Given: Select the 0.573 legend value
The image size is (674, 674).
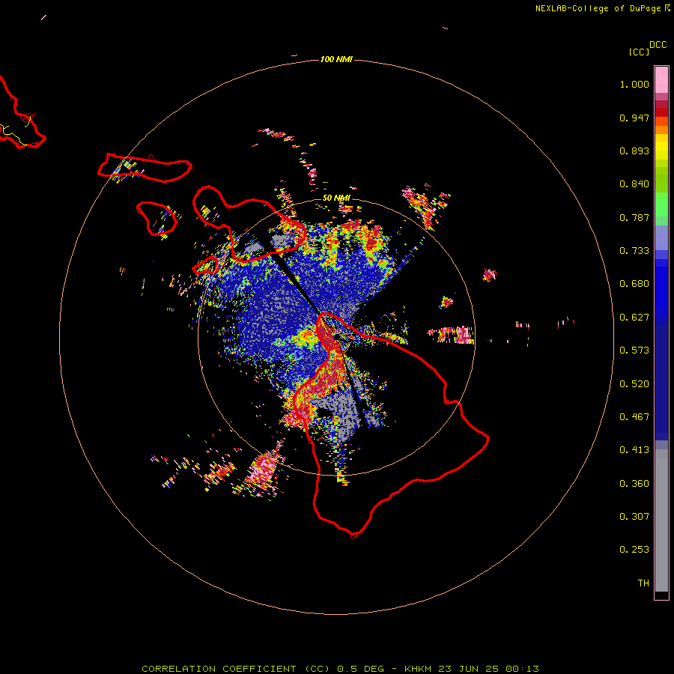Looking at the screenshot, I should [634, 350].
